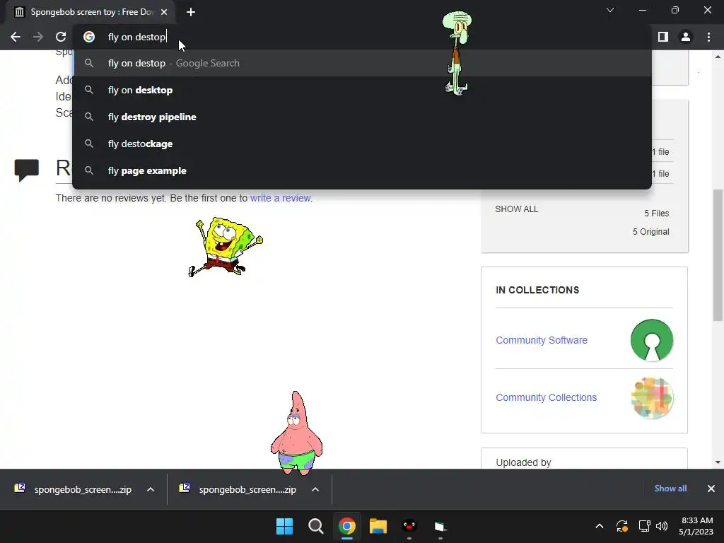Click the 'Uploaded by' label
Viewport: 724px width, 543px height.
[x=523, y=462]
